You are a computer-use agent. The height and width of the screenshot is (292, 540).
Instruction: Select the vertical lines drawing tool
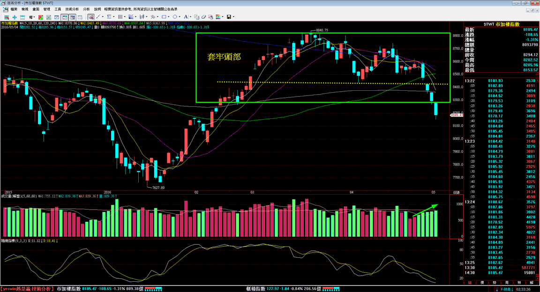click(x=120, y=17)
